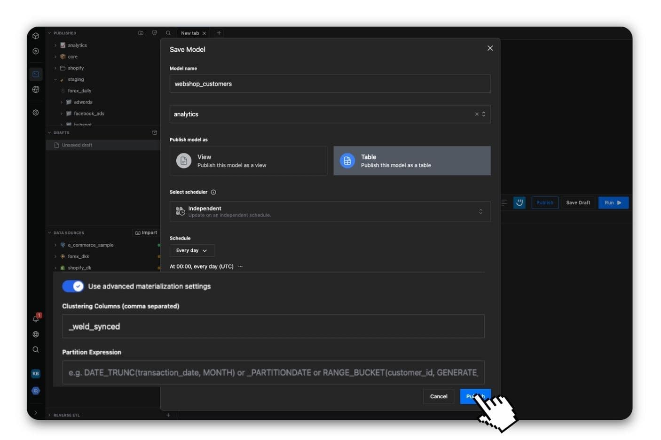The image size is (661, 440).
Task: Click the Publish button in the dialog
Action: click(x=474, y=396)
